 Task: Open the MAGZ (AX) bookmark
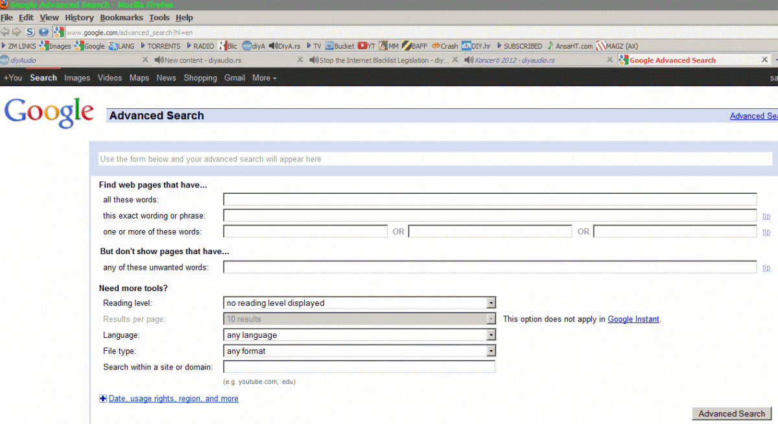tap(617, 46)
